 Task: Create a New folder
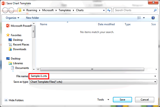coord(33,18)
